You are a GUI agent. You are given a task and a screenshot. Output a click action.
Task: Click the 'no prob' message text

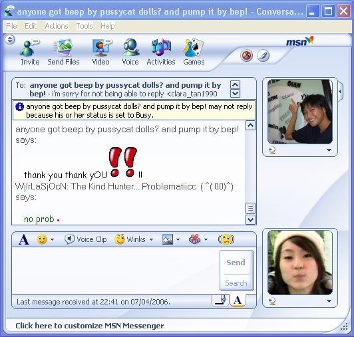[39, 219]
